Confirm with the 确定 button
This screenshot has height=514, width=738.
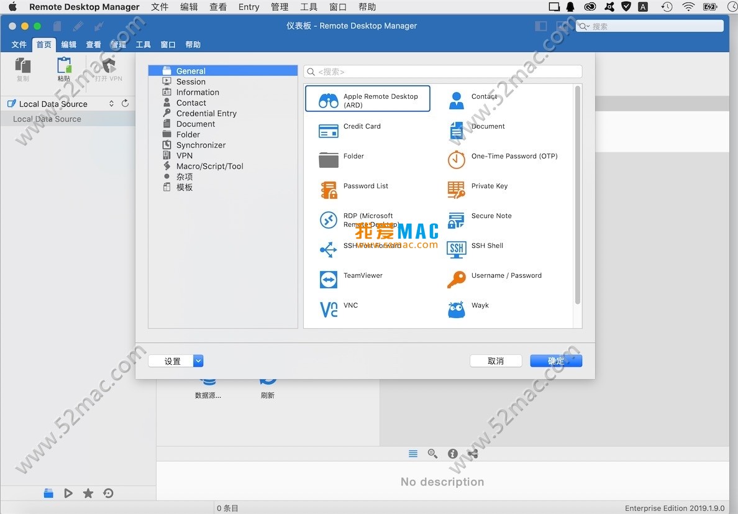[x=555, y=361]
